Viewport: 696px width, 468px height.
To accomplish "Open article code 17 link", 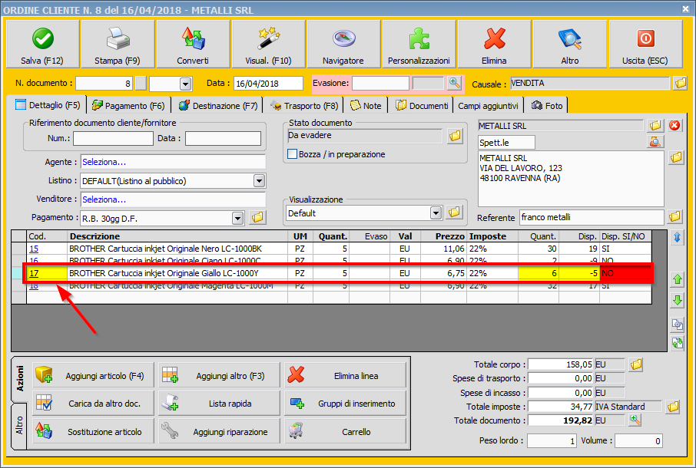I will coord(34,273).
